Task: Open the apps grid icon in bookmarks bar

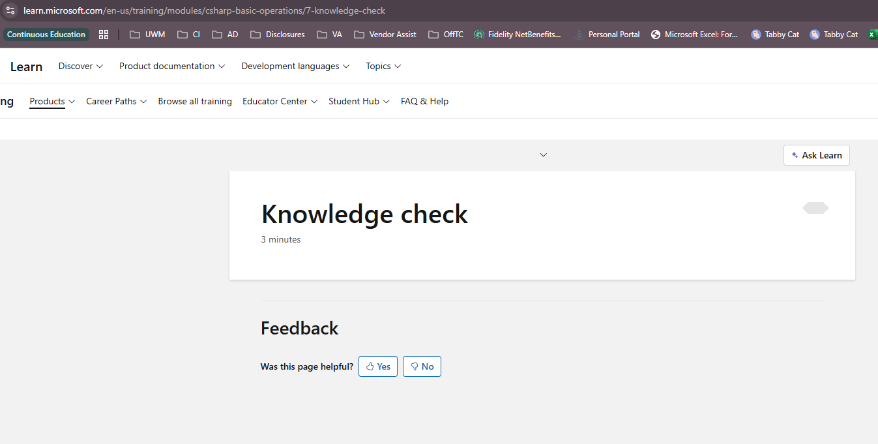Action: tap(104, 35)
